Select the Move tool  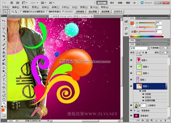pos(4,21)
